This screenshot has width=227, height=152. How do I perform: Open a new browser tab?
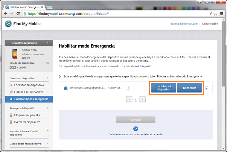(49, 7)
